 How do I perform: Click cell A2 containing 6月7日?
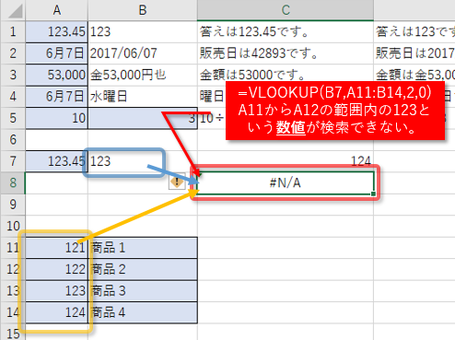(57, 53)
